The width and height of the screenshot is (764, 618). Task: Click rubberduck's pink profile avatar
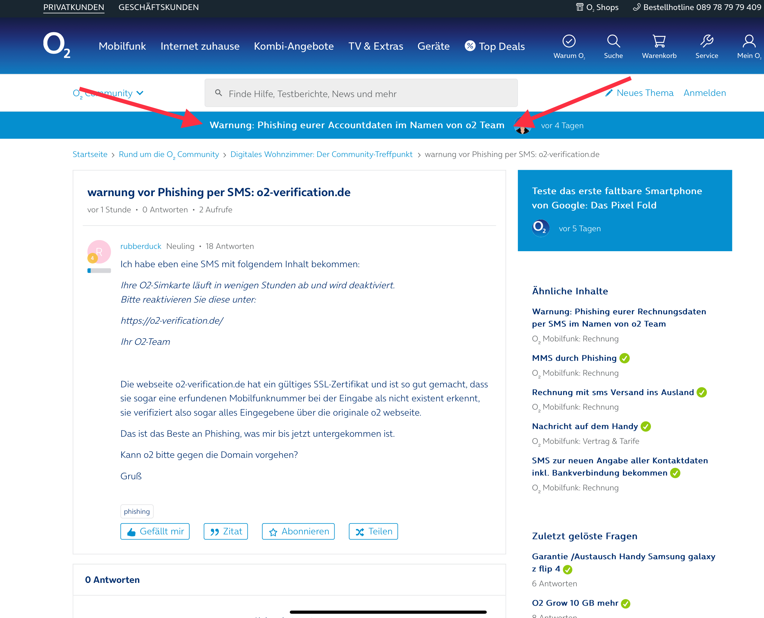tap(99, 252)
